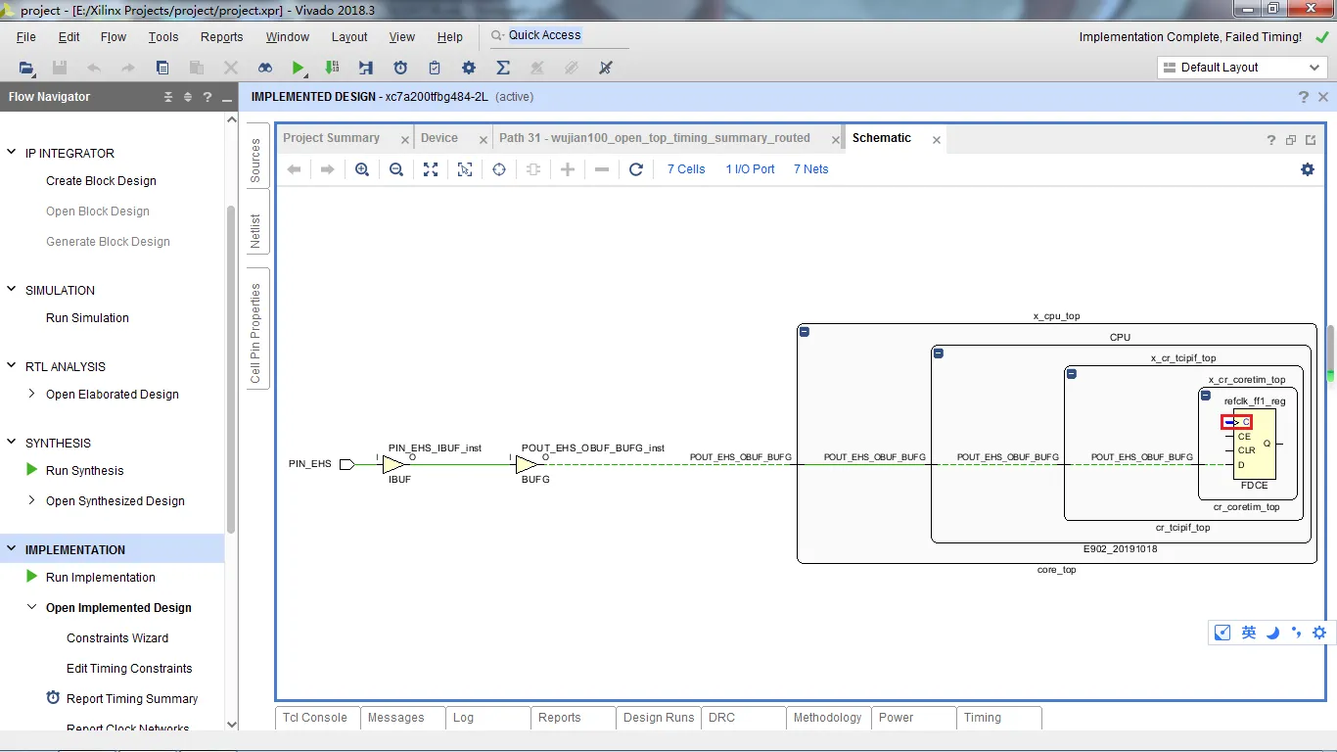Collapse all in Flow Navigator
This screenshot has width=1337, height=752.
point(168,97)
